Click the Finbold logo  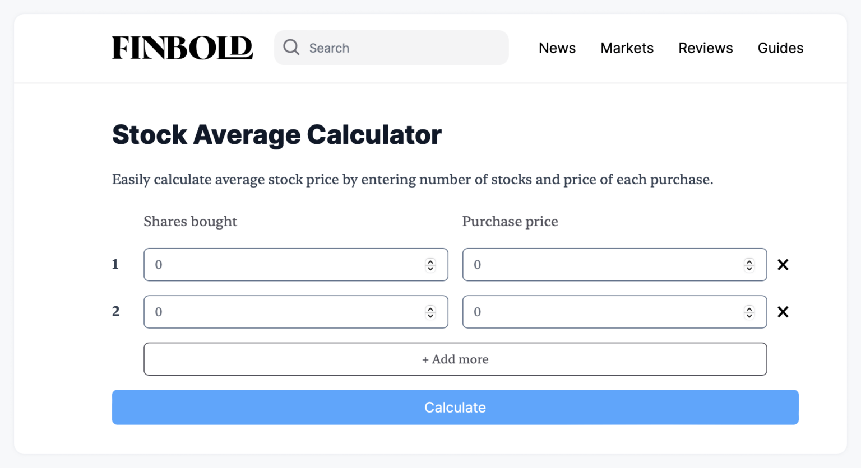182,48
